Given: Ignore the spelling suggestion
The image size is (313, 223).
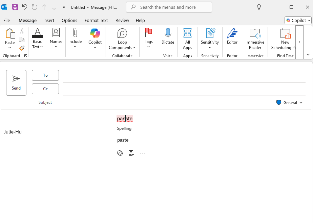Looking at the screenshot, I should tap(120, 153).
